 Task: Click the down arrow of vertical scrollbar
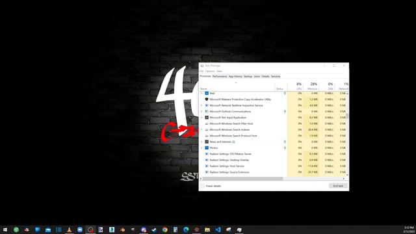pyautogui.click(x=347, y=175)
